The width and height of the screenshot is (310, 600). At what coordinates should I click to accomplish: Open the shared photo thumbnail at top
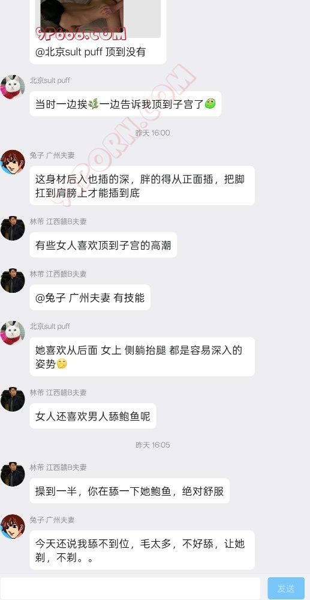click(98, 19)
